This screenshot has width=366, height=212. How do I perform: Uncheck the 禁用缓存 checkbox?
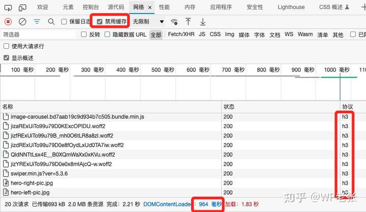point(100,22)
